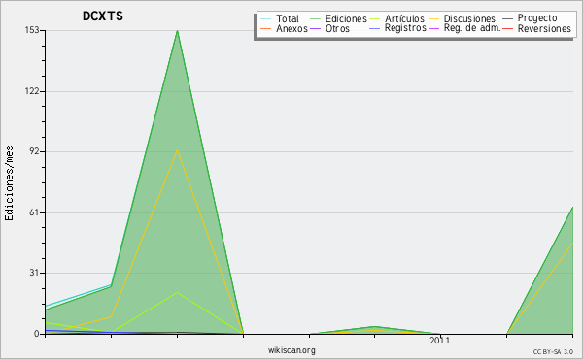The height and width of the screenshot is (359, 583).
Task: Click the 31 y-axis label
Action: pyautogui.click(x=34, y=273)
